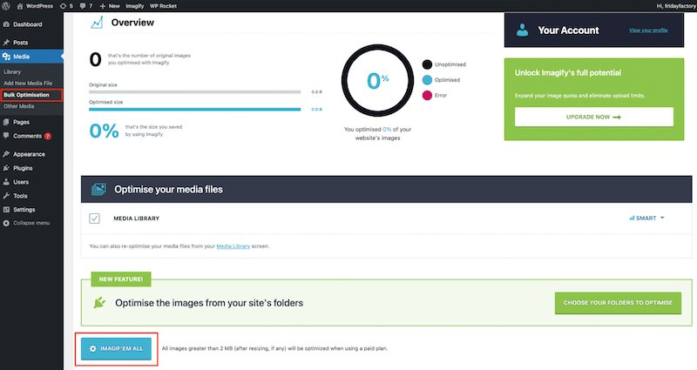Click Collapse menu text
This screenshot has width=697, height=370.
coord(31,223)
